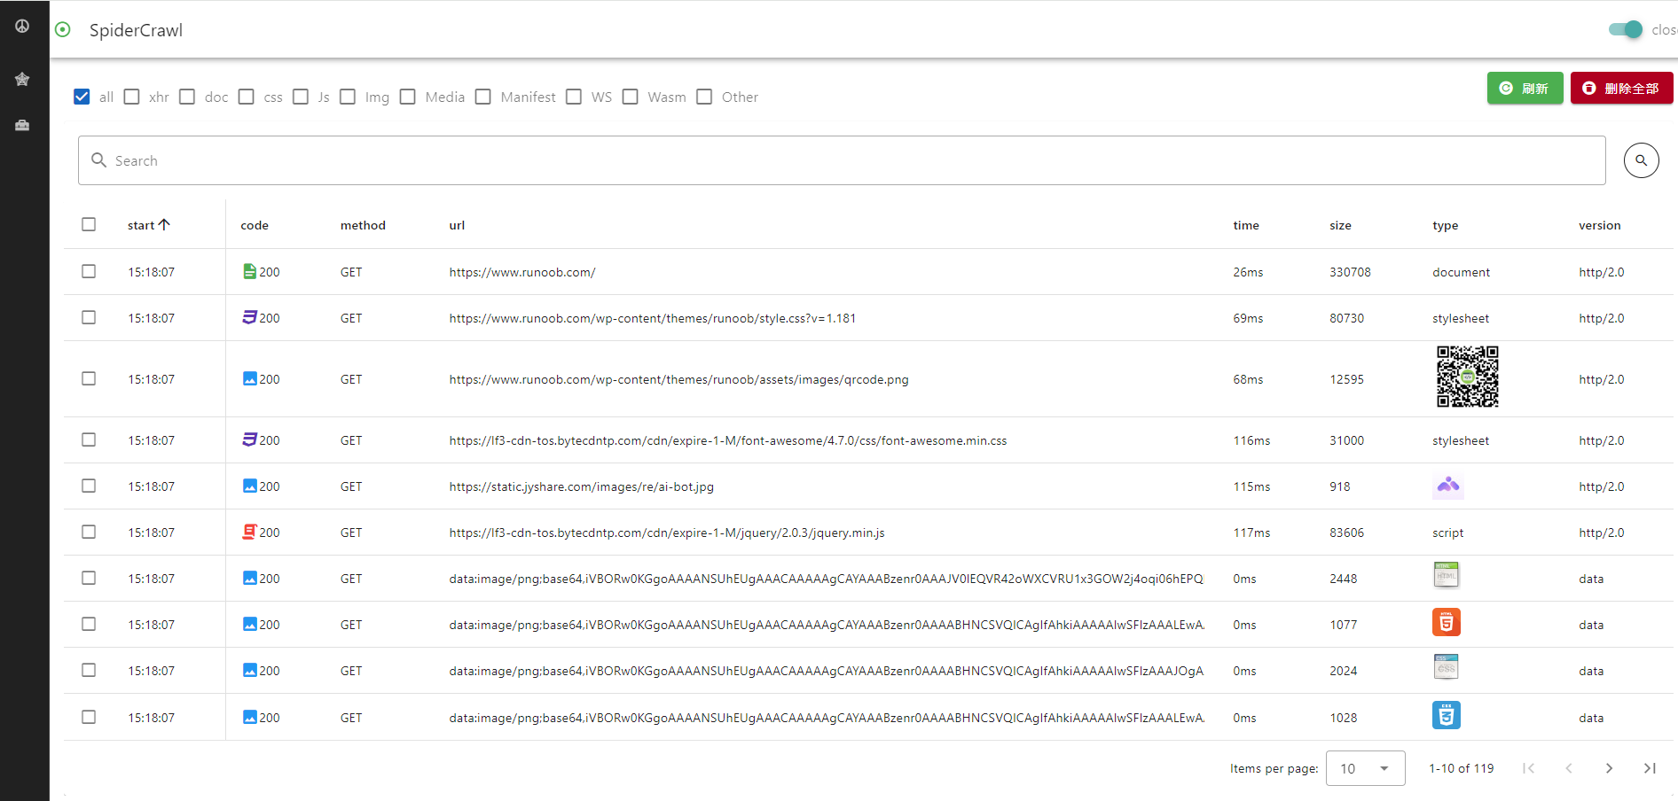The height and width of the screenshot is (801, 1678).
Task: Click the round search button beside search field
Action: point(1641,160)
